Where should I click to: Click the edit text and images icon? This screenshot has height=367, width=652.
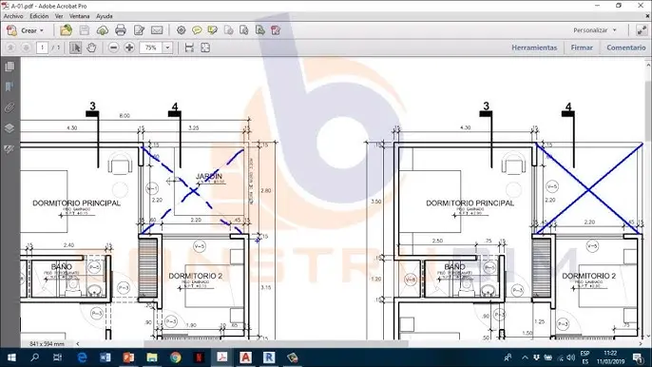(x=139, y=30)
